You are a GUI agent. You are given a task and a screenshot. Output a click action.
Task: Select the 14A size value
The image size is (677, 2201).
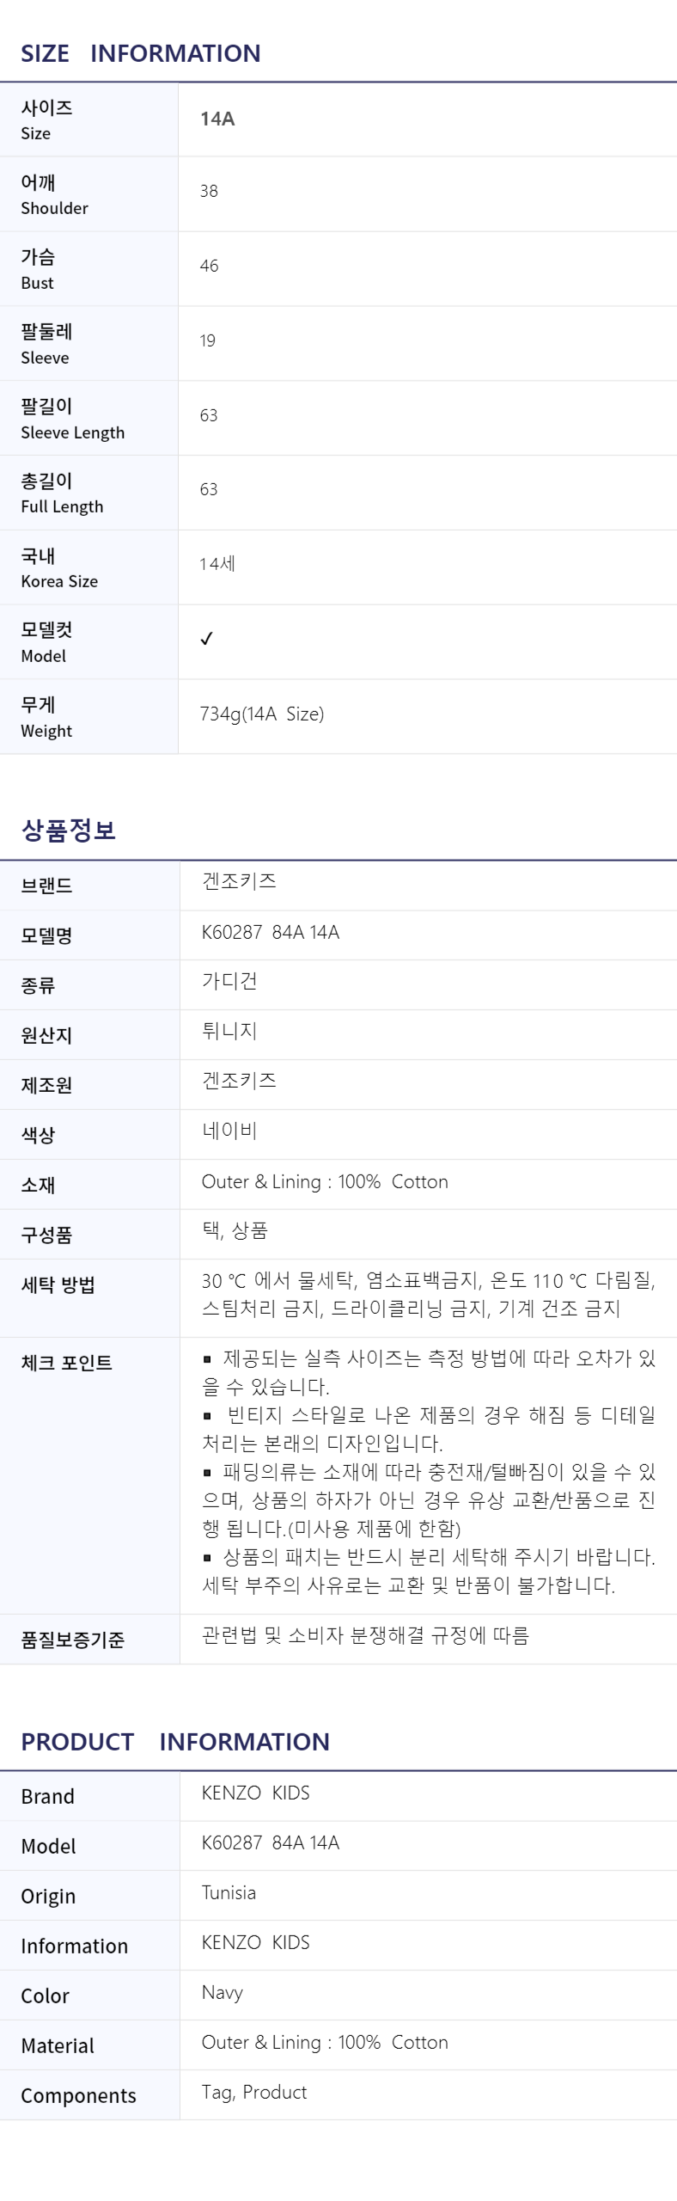point(217,119)
